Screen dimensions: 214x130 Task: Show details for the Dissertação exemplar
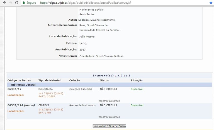pyautogui.click(x=109, y=101)
